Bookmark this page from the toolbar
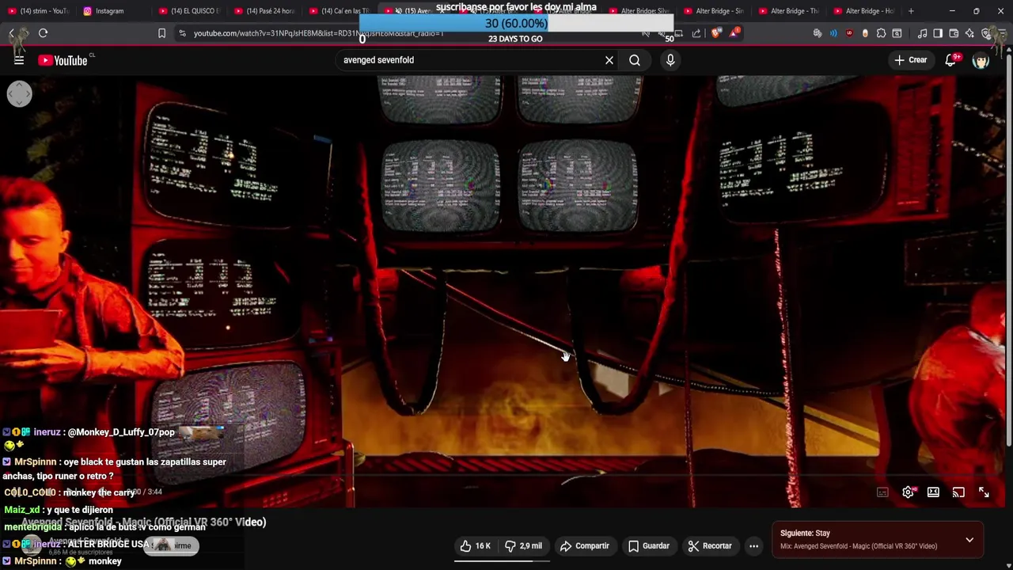Viewport: 1013px width, 570px height. [162, 33]
